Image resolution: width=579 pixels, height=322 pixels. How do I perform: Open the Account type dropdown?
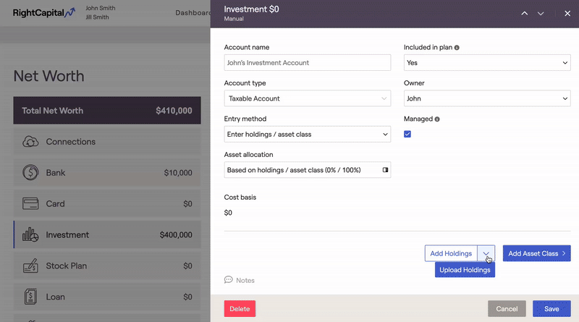(x=308, y=98)
